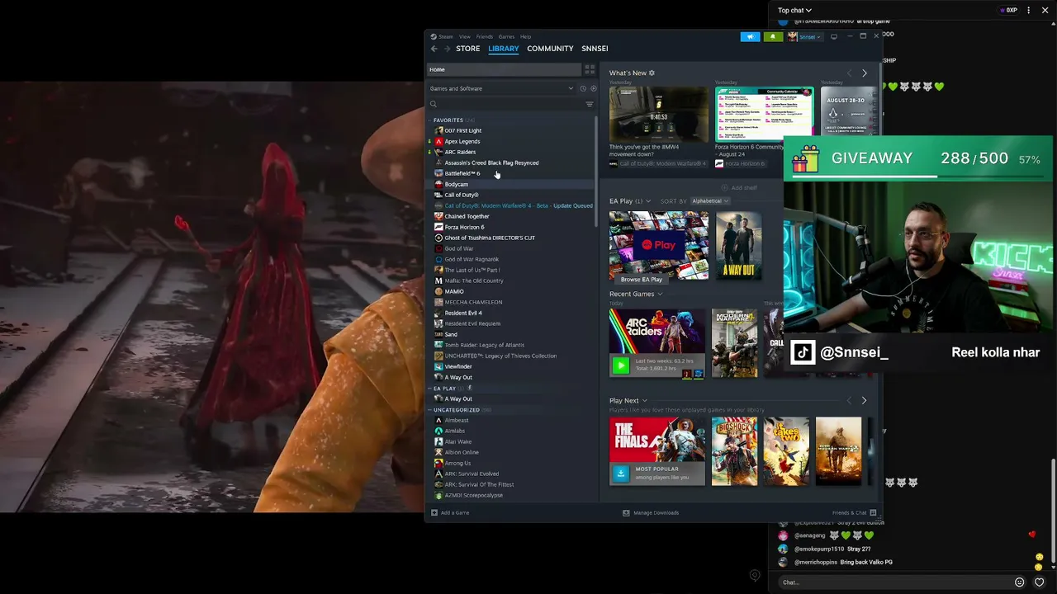Open the Top chat dropdown
1057x594 pixels.
(794, 11)
